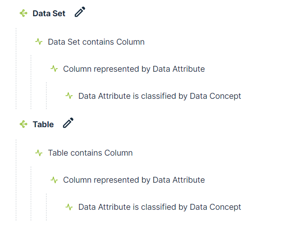Click the outermost dashed tree guide line under Data Set

click(x=16, y=68)
